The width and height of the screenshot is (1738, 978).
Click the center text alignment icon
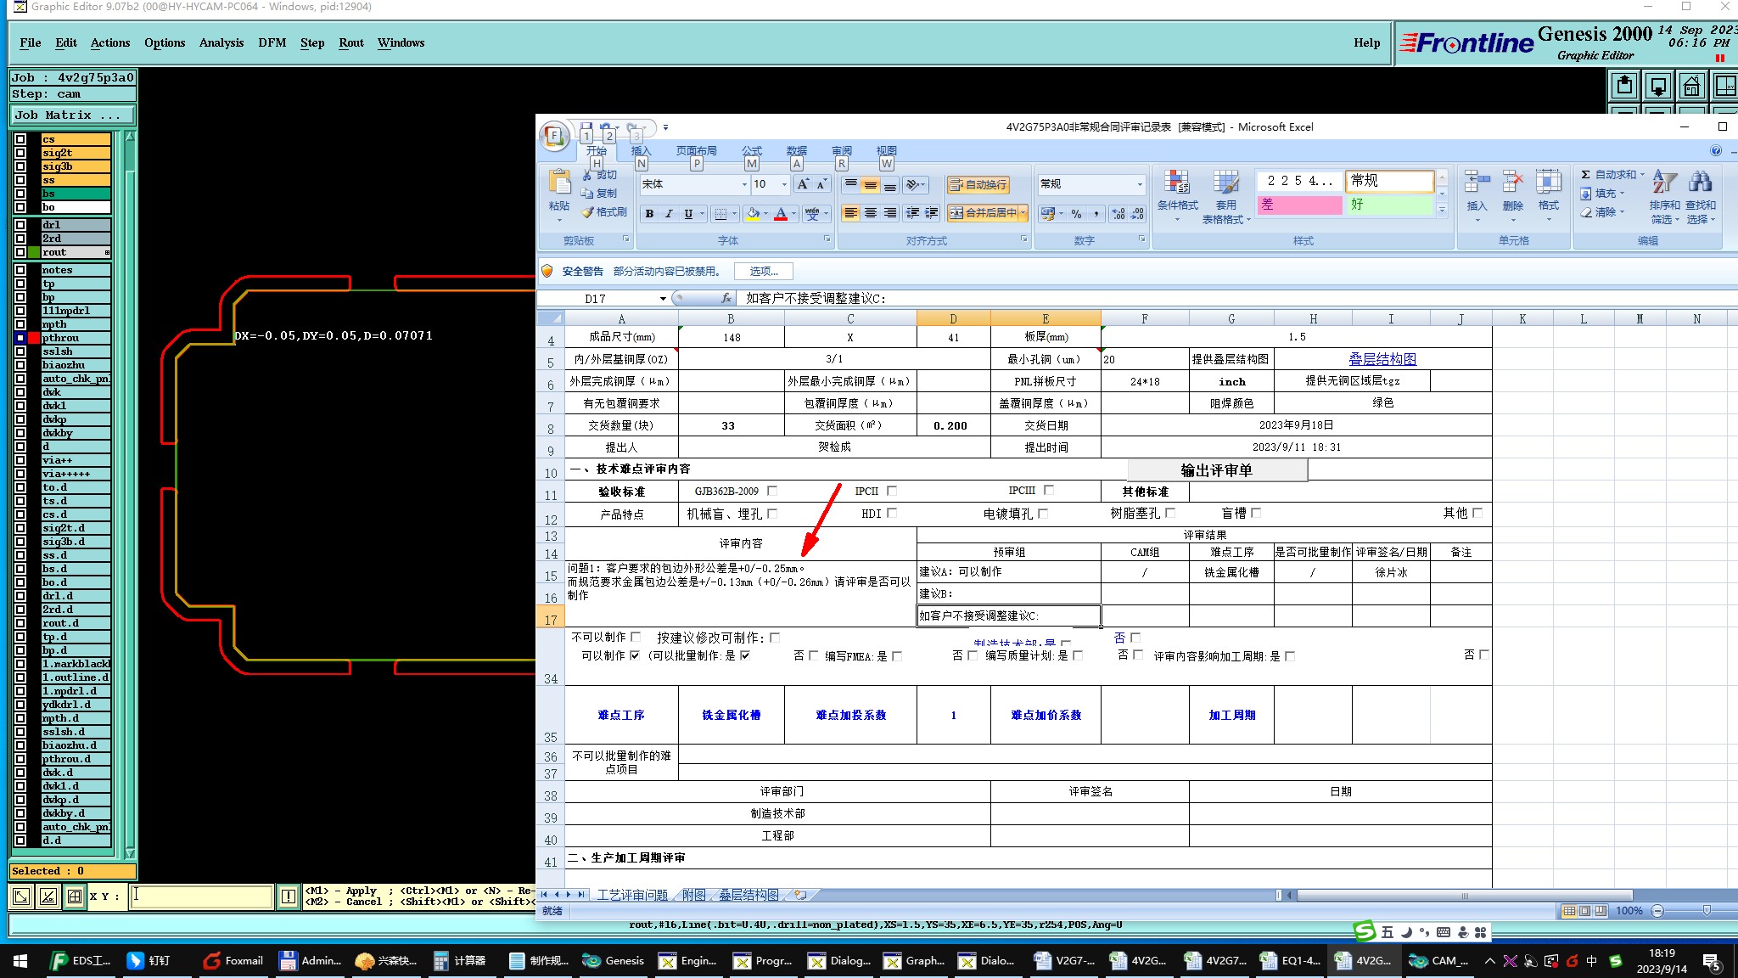[870, 213]
